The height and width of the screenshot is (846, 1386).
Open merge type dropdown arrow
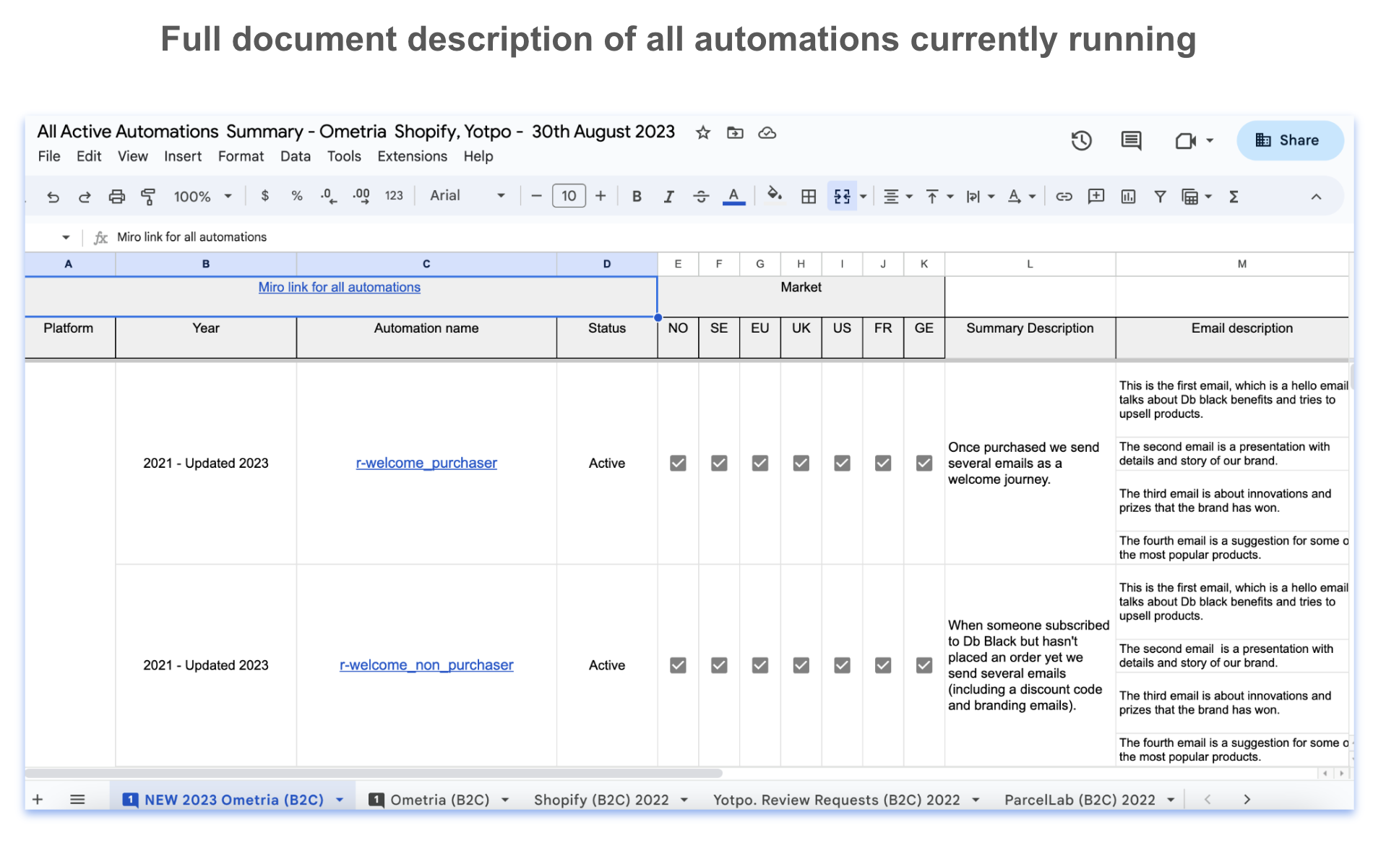tap(864, 197)
